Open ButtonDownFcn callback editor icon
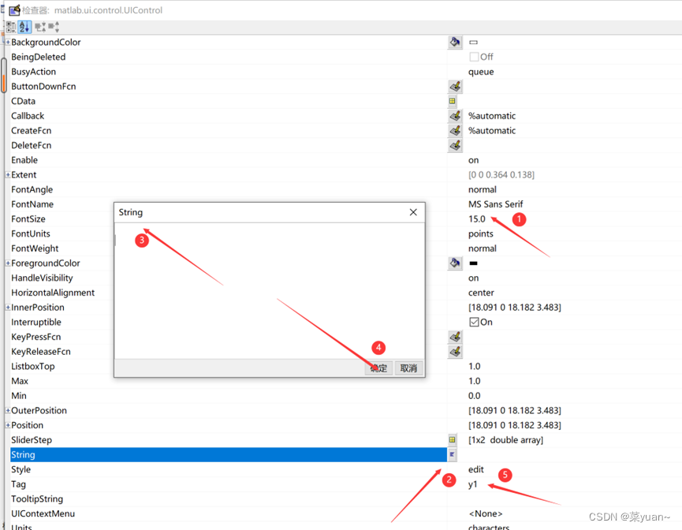Screen dimensions: 682x530 coord(455,86)
